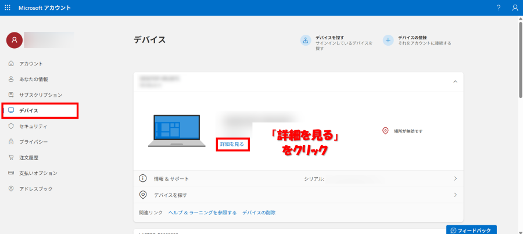Expand the 情報 & サポート row arrow
This screenshot has width=523, height=234.
(x=455, y=179)
